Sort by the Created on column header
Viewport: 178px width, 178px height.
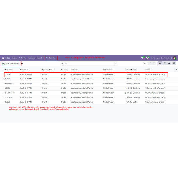point(24,70)
